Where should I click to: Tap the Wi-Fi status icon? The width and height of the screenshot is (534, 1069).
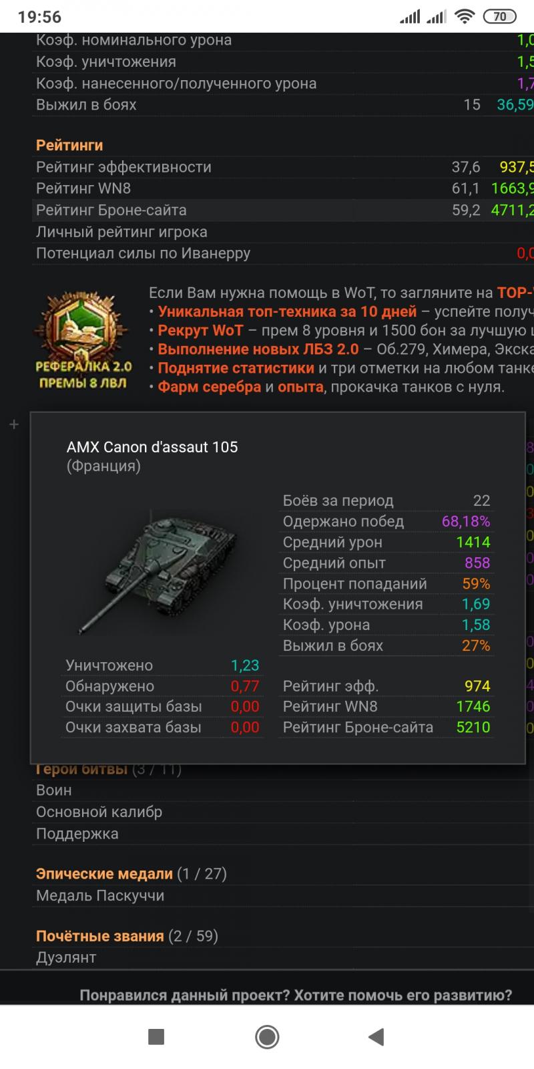[464, 17]
